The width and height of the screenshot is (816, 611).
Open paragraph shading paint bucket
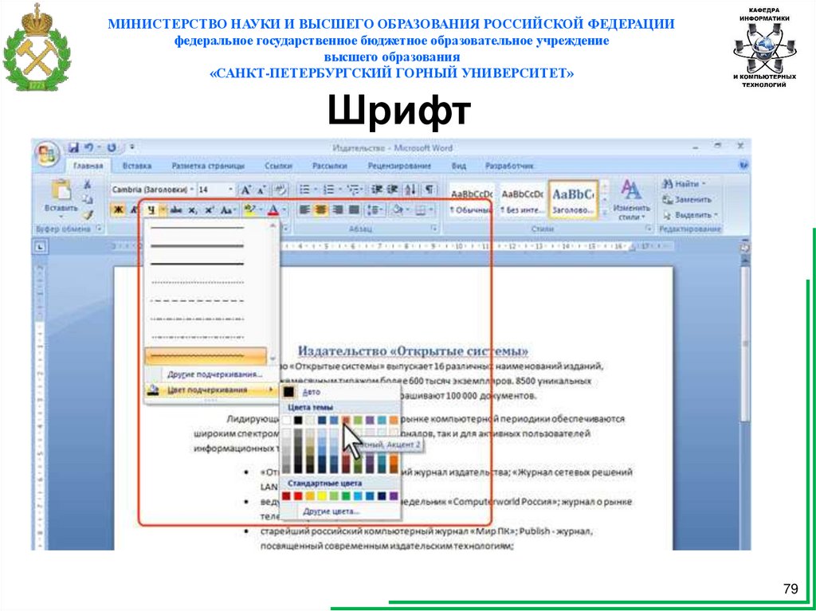398,210
